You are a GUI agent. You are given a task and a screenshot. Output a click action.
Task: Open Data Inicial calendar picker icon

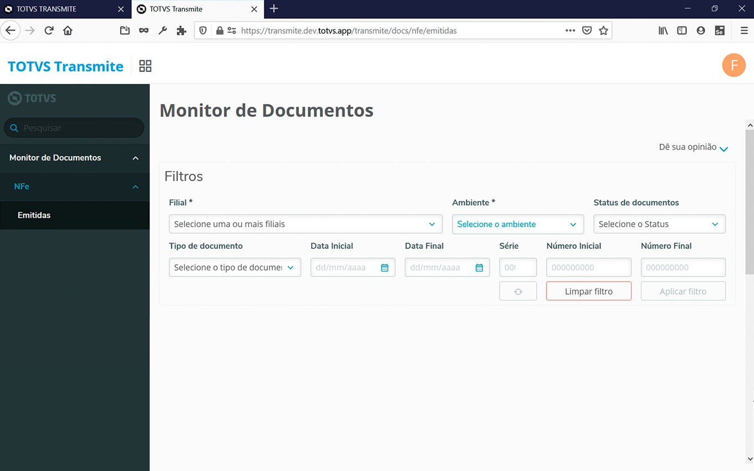click(x=385, y=268)
